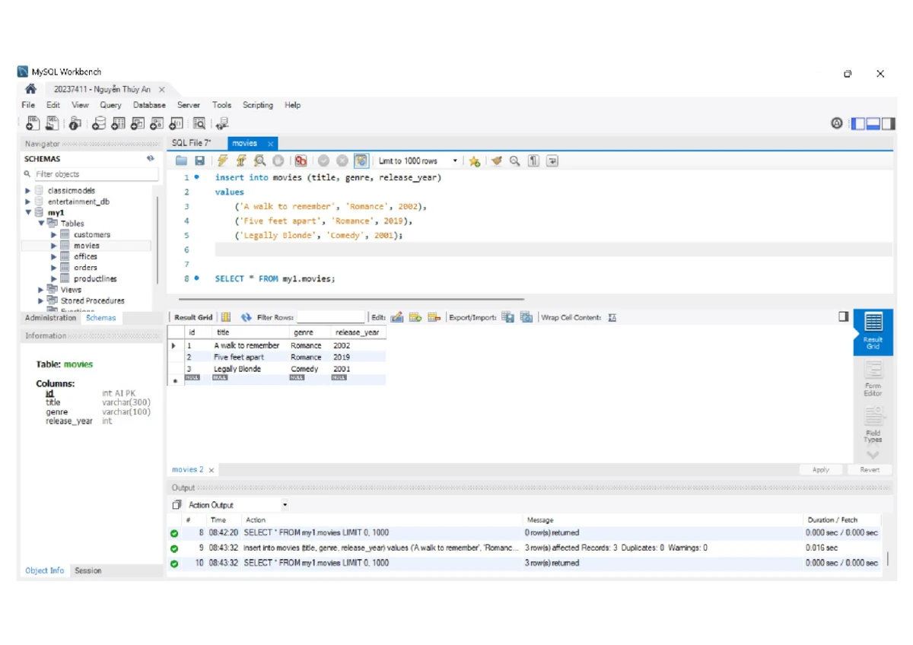Toggle the right sidebar panel
The height and width of the screenshot is (645, 913).
pyautogui.click(x=888, y=124)
